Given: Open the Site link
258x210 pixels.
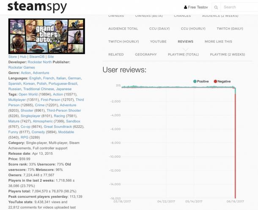Looking at the screenshot, I should click(50, 57).
